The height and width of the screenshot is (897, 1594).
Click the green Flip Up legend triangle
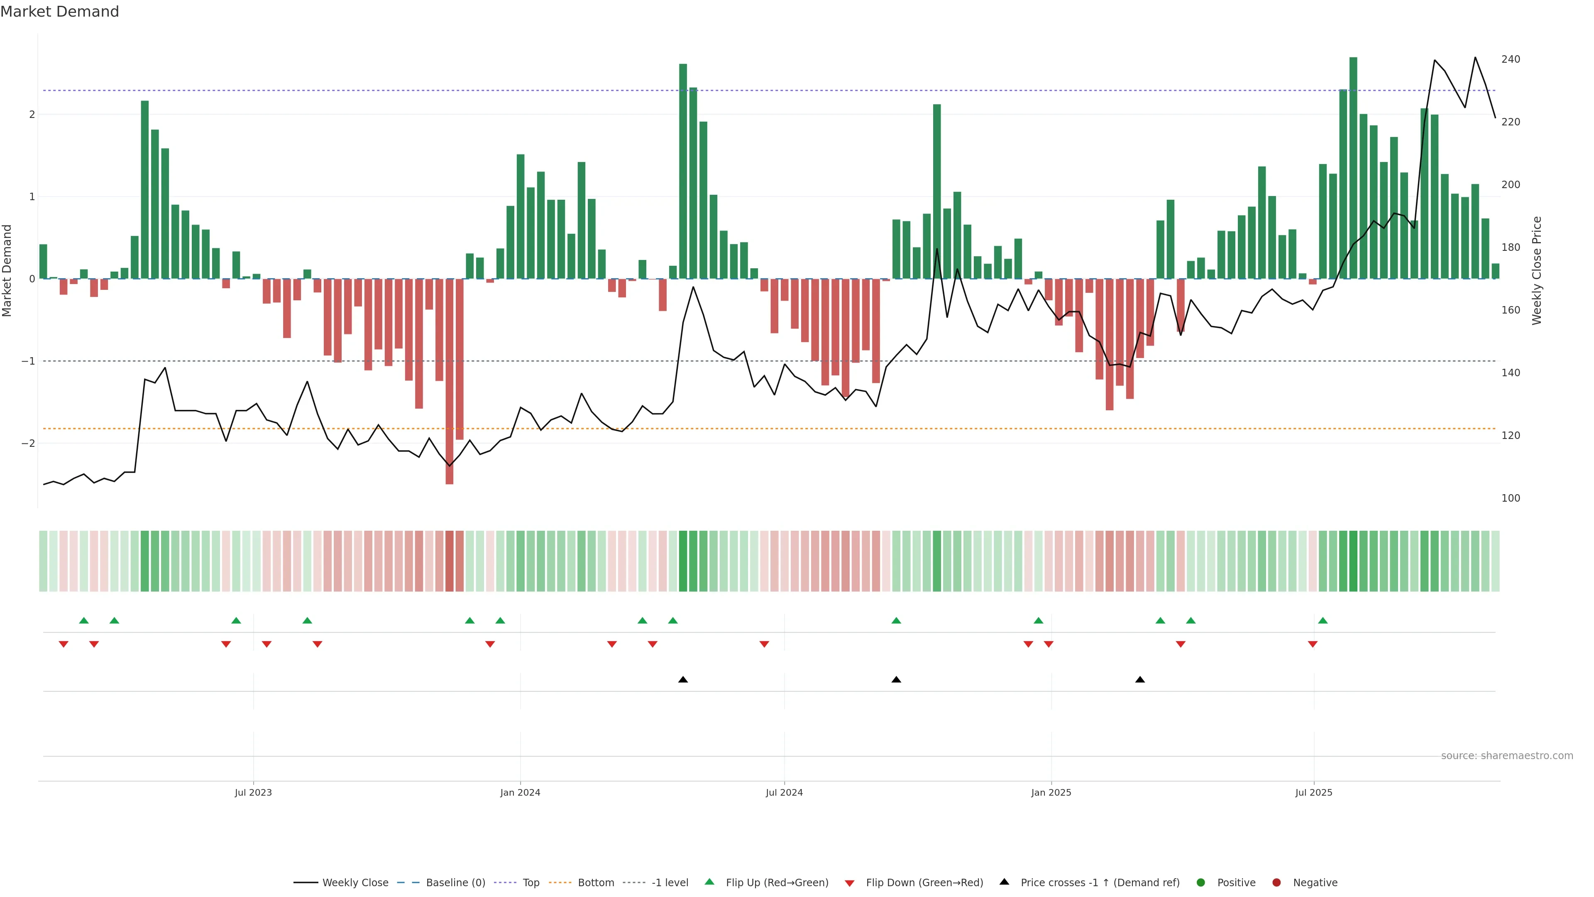click(x=710, y=882)
